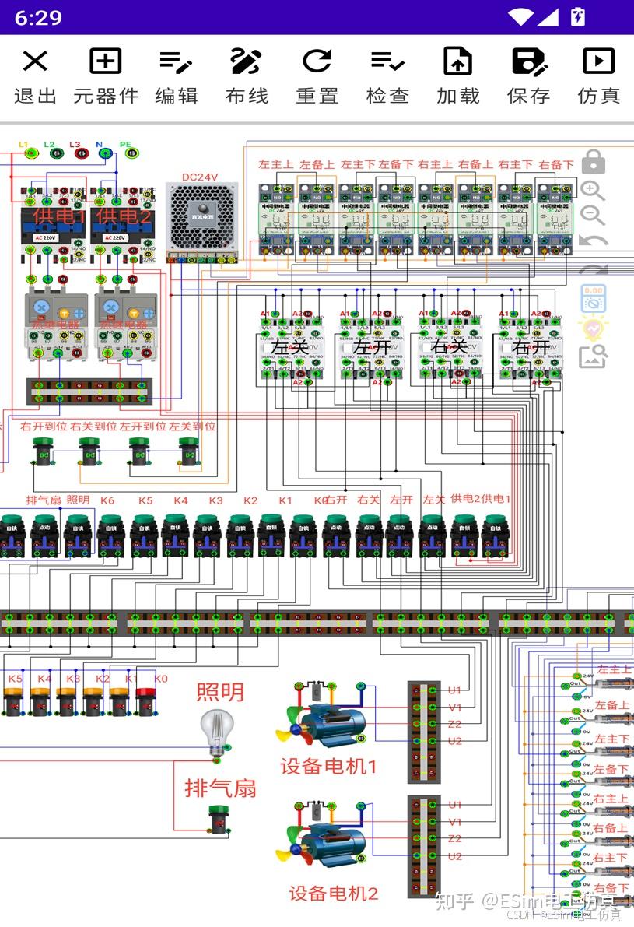The image size is (634, 927).
Task: Redo with the forward arrow icon
Action: pyautogui.click(x=593, y=269)
